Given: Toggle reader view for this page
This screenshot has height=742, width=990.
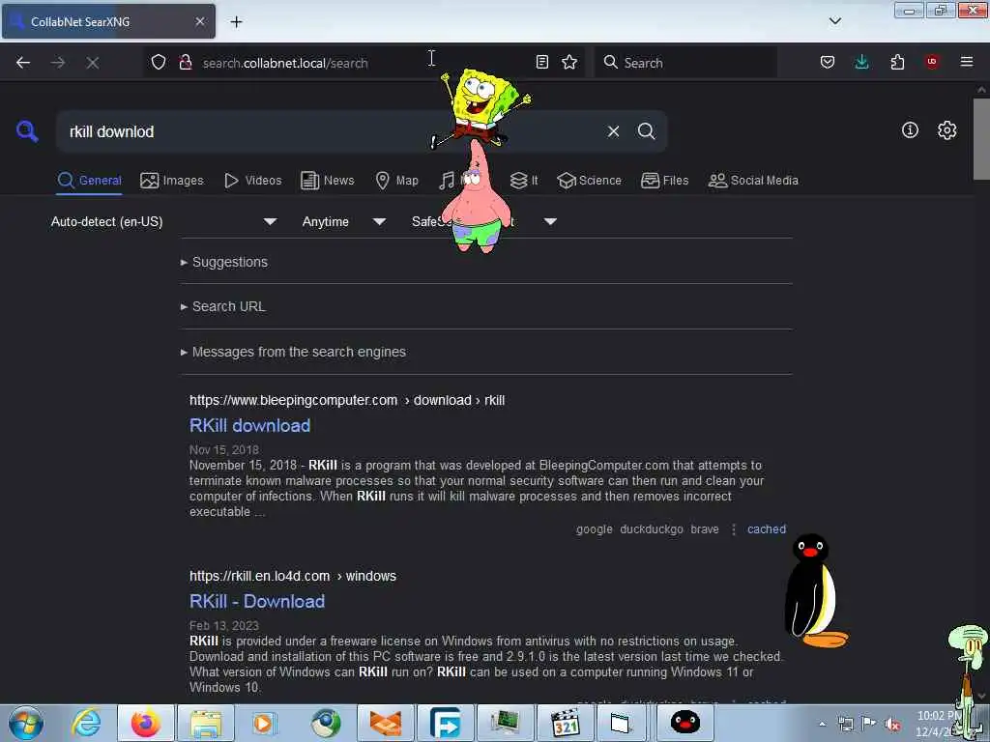Looking at the screenshot, I should pos(541,63).
